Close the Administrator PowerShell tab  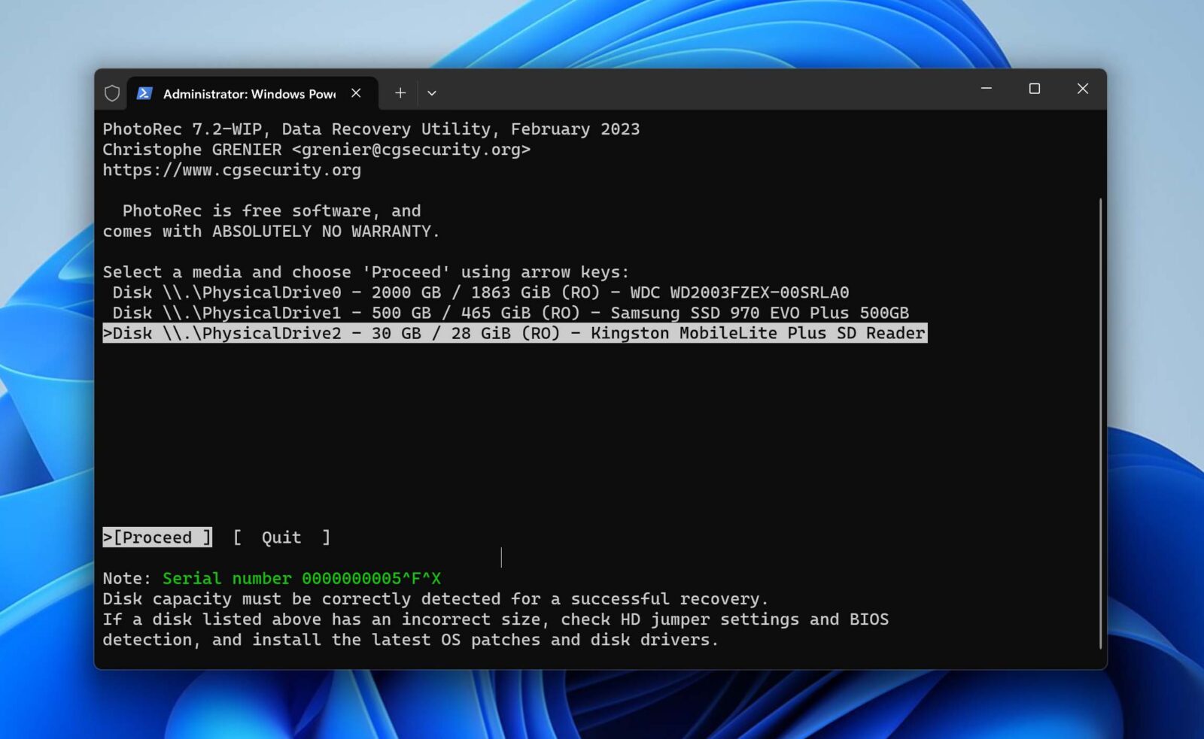(356, 92)
